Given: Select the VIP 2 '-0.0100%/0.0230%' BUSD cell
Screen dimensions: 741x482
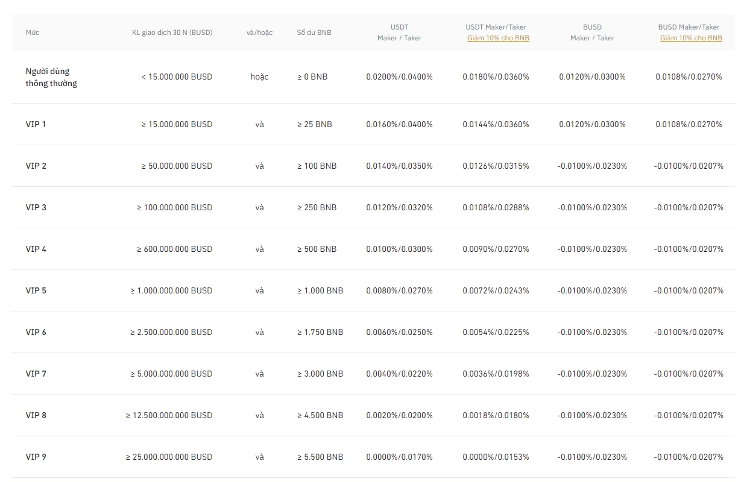Looking at the screenshot, I should point(592,166).
